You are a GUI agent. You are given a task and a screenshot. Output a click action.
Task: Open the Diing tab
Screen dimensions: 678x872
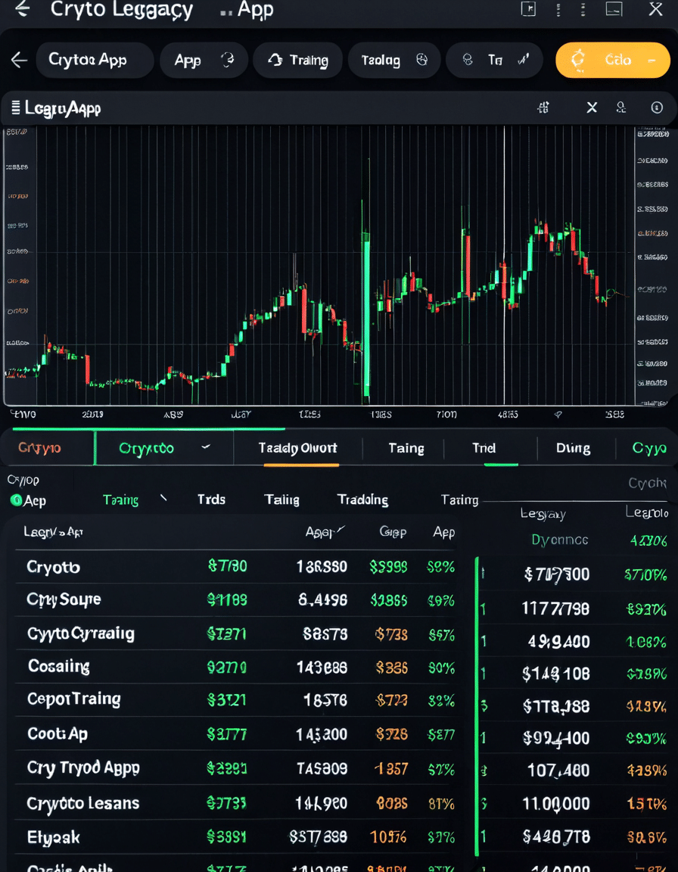[x=573, y=448]
